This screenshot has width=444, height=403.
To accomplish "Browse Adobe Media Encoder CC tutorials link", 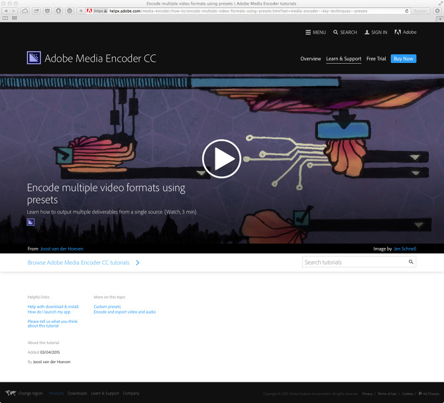I will coord(78,262).
